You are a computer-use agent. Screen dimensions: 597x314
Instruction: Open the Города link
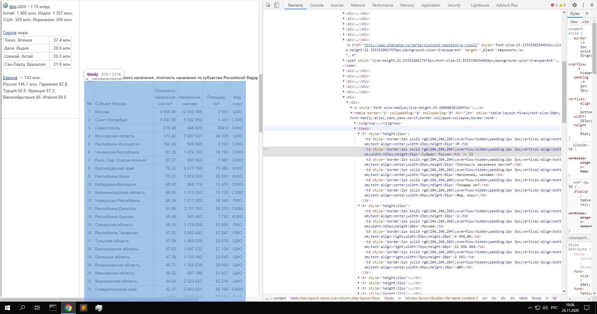10,33
